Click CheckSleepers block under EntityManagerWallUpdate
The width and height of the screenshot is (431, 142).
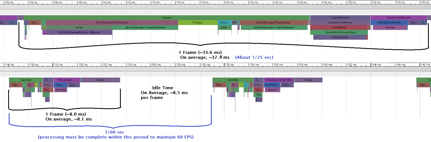(145, 27)
